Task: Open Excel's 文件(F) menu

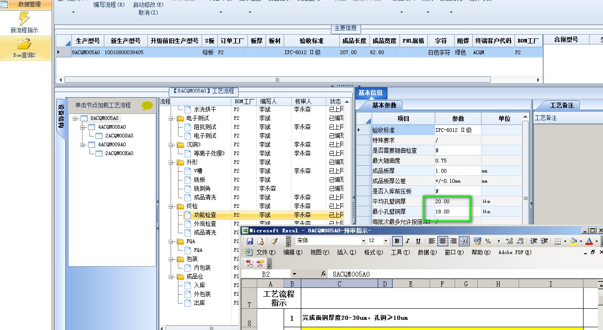Action: pyautogui.click(x=266, y=252)
